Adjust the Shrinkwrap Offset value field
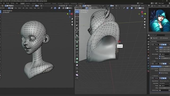This screenshot has width=170, height=96. (x=164, y=88)
